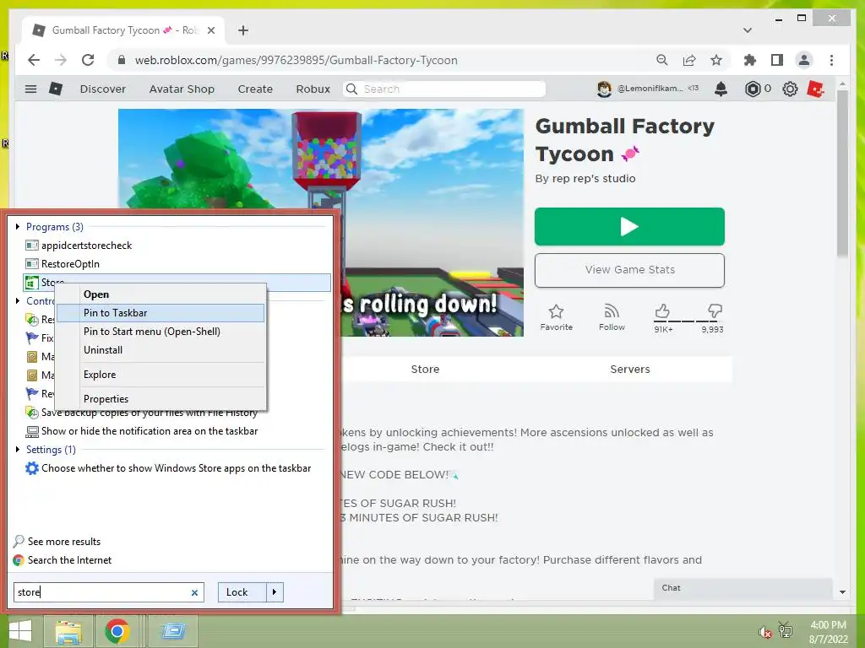Open Discover in Roblox nav

[102, 89]
